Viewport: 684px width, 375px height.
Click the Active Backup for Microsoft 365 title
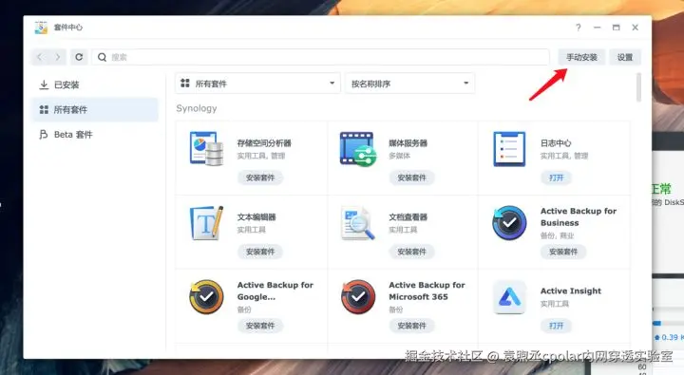[x=427, y=291]
